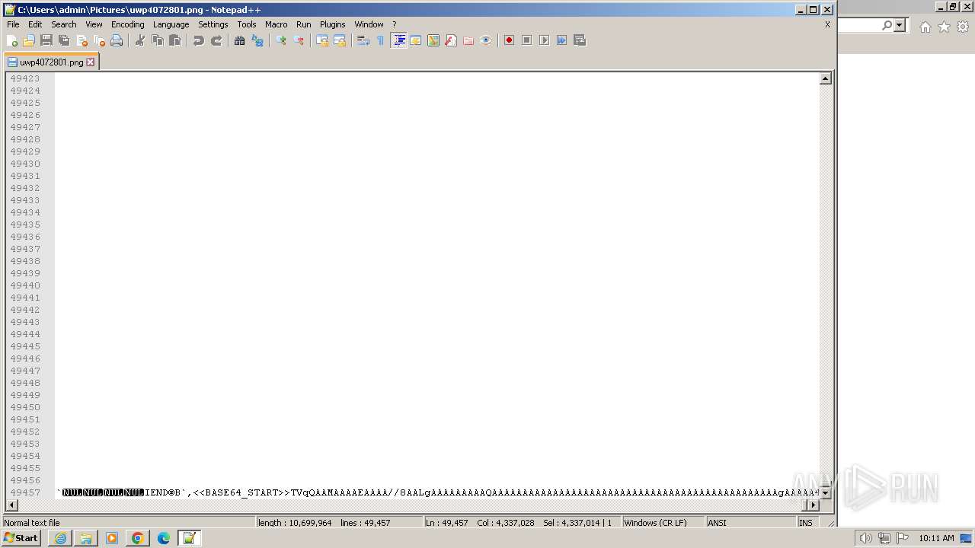Expand the background browser search dropdown arrow
975x548 pixels.
tap(900, 26)
